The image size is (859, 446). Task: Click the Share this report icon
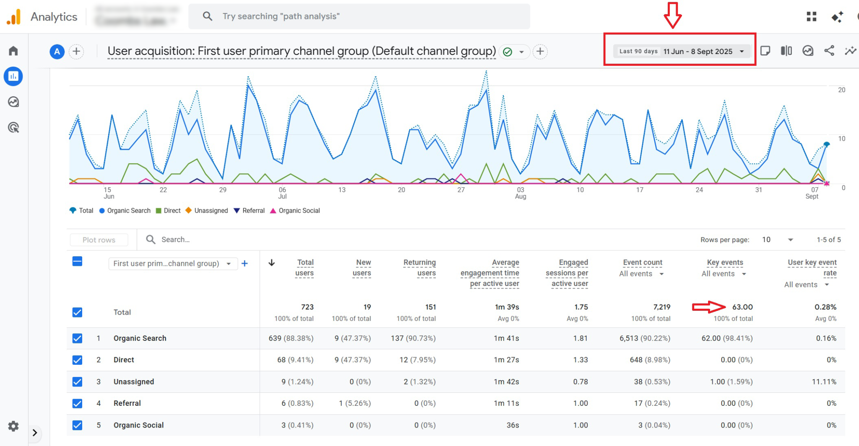(829, 51)
